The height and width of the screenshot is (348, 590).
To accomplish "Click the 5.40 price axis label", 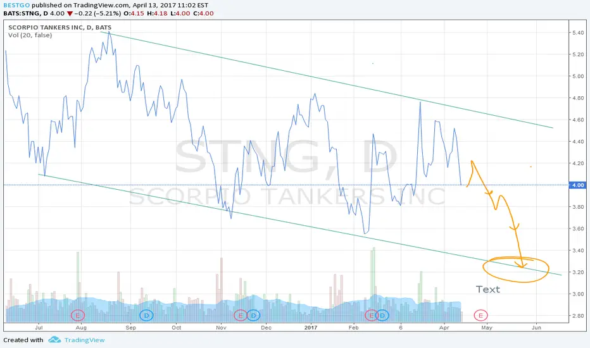I will (x=579, y=33).
